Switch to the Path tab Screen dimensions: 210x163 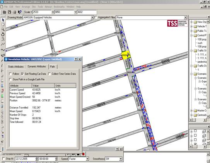pyautogui.click(x=53, y=66)
